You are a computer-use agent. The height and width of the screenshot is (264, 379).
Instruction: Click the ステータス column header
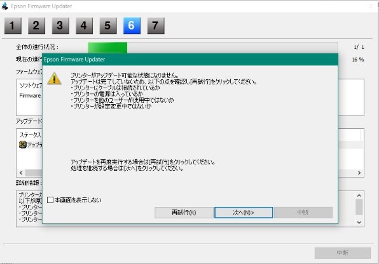31,135
